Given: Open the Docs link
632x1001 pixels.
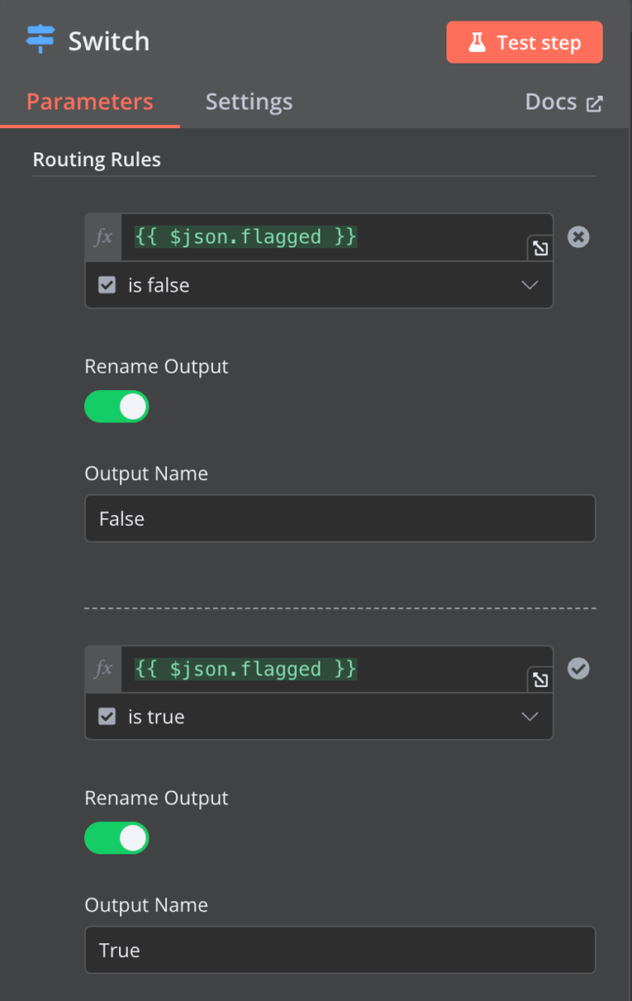Looking at the screenshot, I should 551,102.
